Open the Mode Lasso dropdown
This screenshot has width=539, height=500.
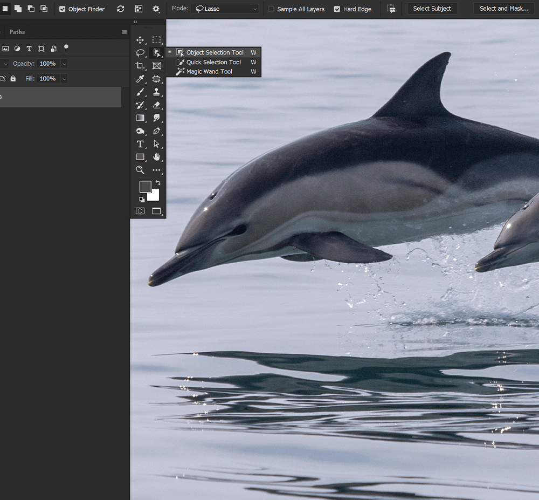pos(226,9)
